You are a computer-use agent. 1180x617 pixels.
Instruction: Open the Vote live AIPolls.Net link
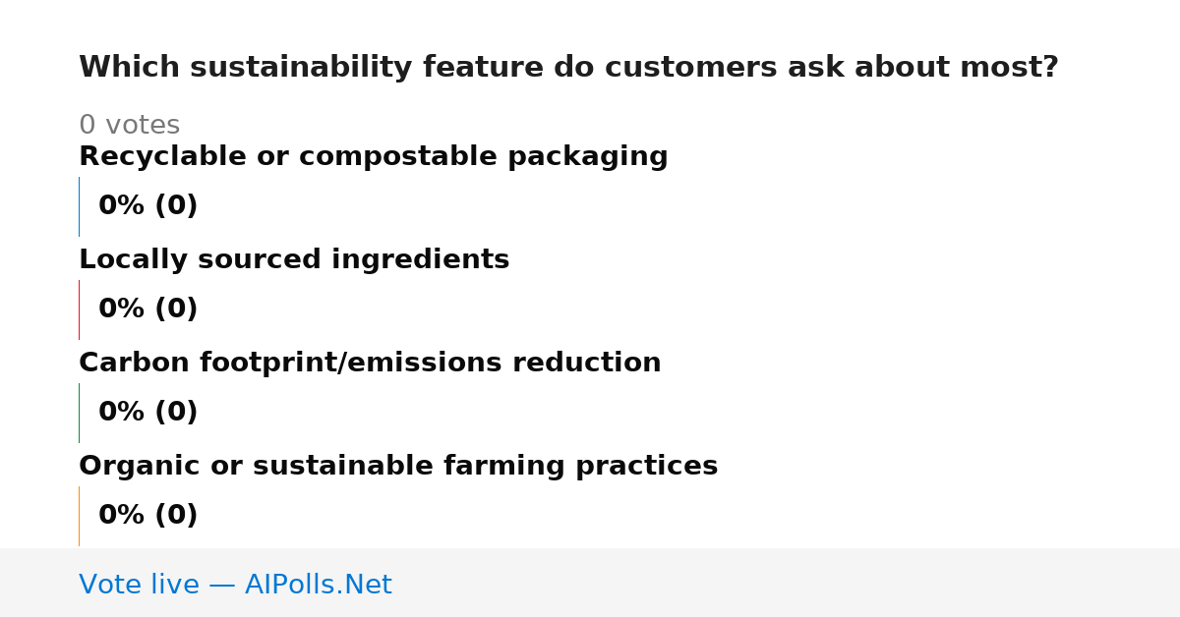tap(235, 585)
